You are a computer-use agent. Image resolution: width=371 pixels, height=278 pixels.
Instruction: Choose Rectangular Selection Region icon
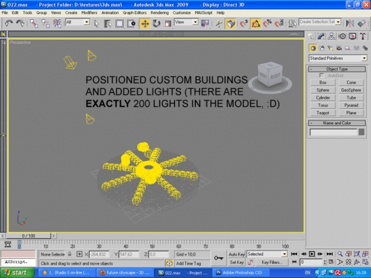[x=119, y=23]
